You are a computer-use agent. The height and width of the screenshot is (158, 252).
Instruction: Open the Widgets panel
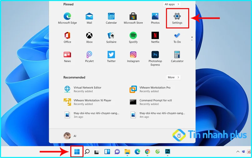(107, 151)
